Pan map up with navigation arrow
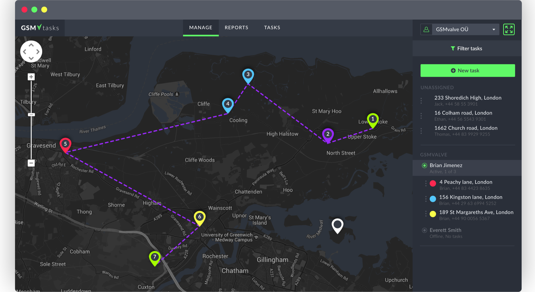The height and width of the screenshot is (292, 535). tap(31, 45)
